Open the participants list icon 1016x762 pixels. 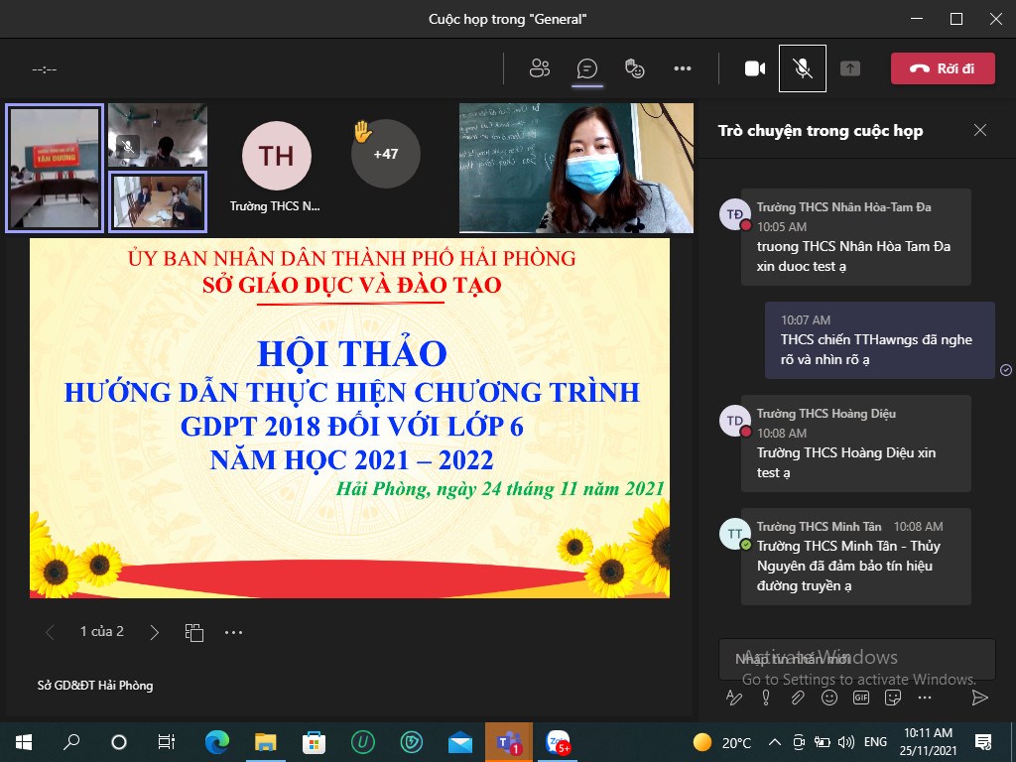540,68
